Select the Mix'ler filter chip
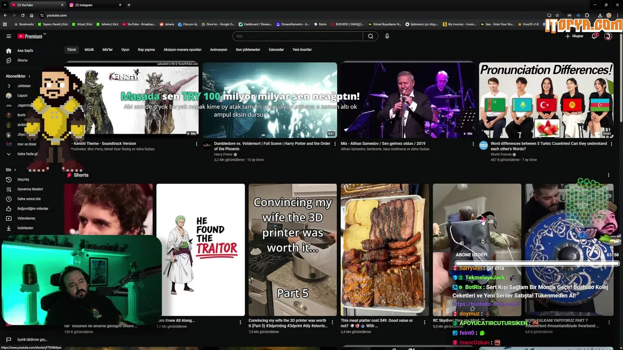The image size is (623, 350). pyautogui.click(x=108, y=50)
